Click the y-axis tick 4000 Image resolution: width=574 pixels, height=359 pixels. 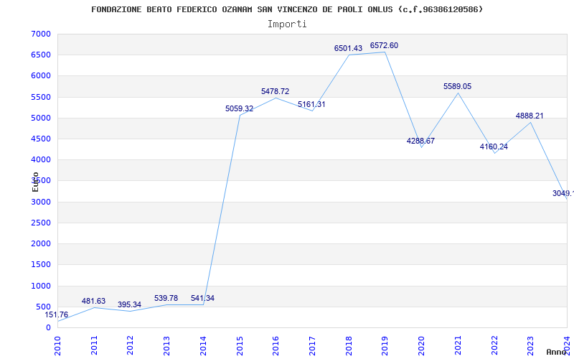point(41,159)
